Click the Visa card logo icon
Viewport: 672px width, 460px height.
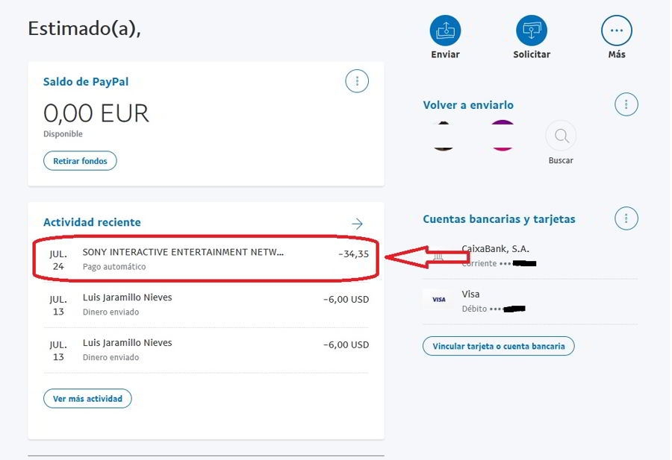[439, 300]
